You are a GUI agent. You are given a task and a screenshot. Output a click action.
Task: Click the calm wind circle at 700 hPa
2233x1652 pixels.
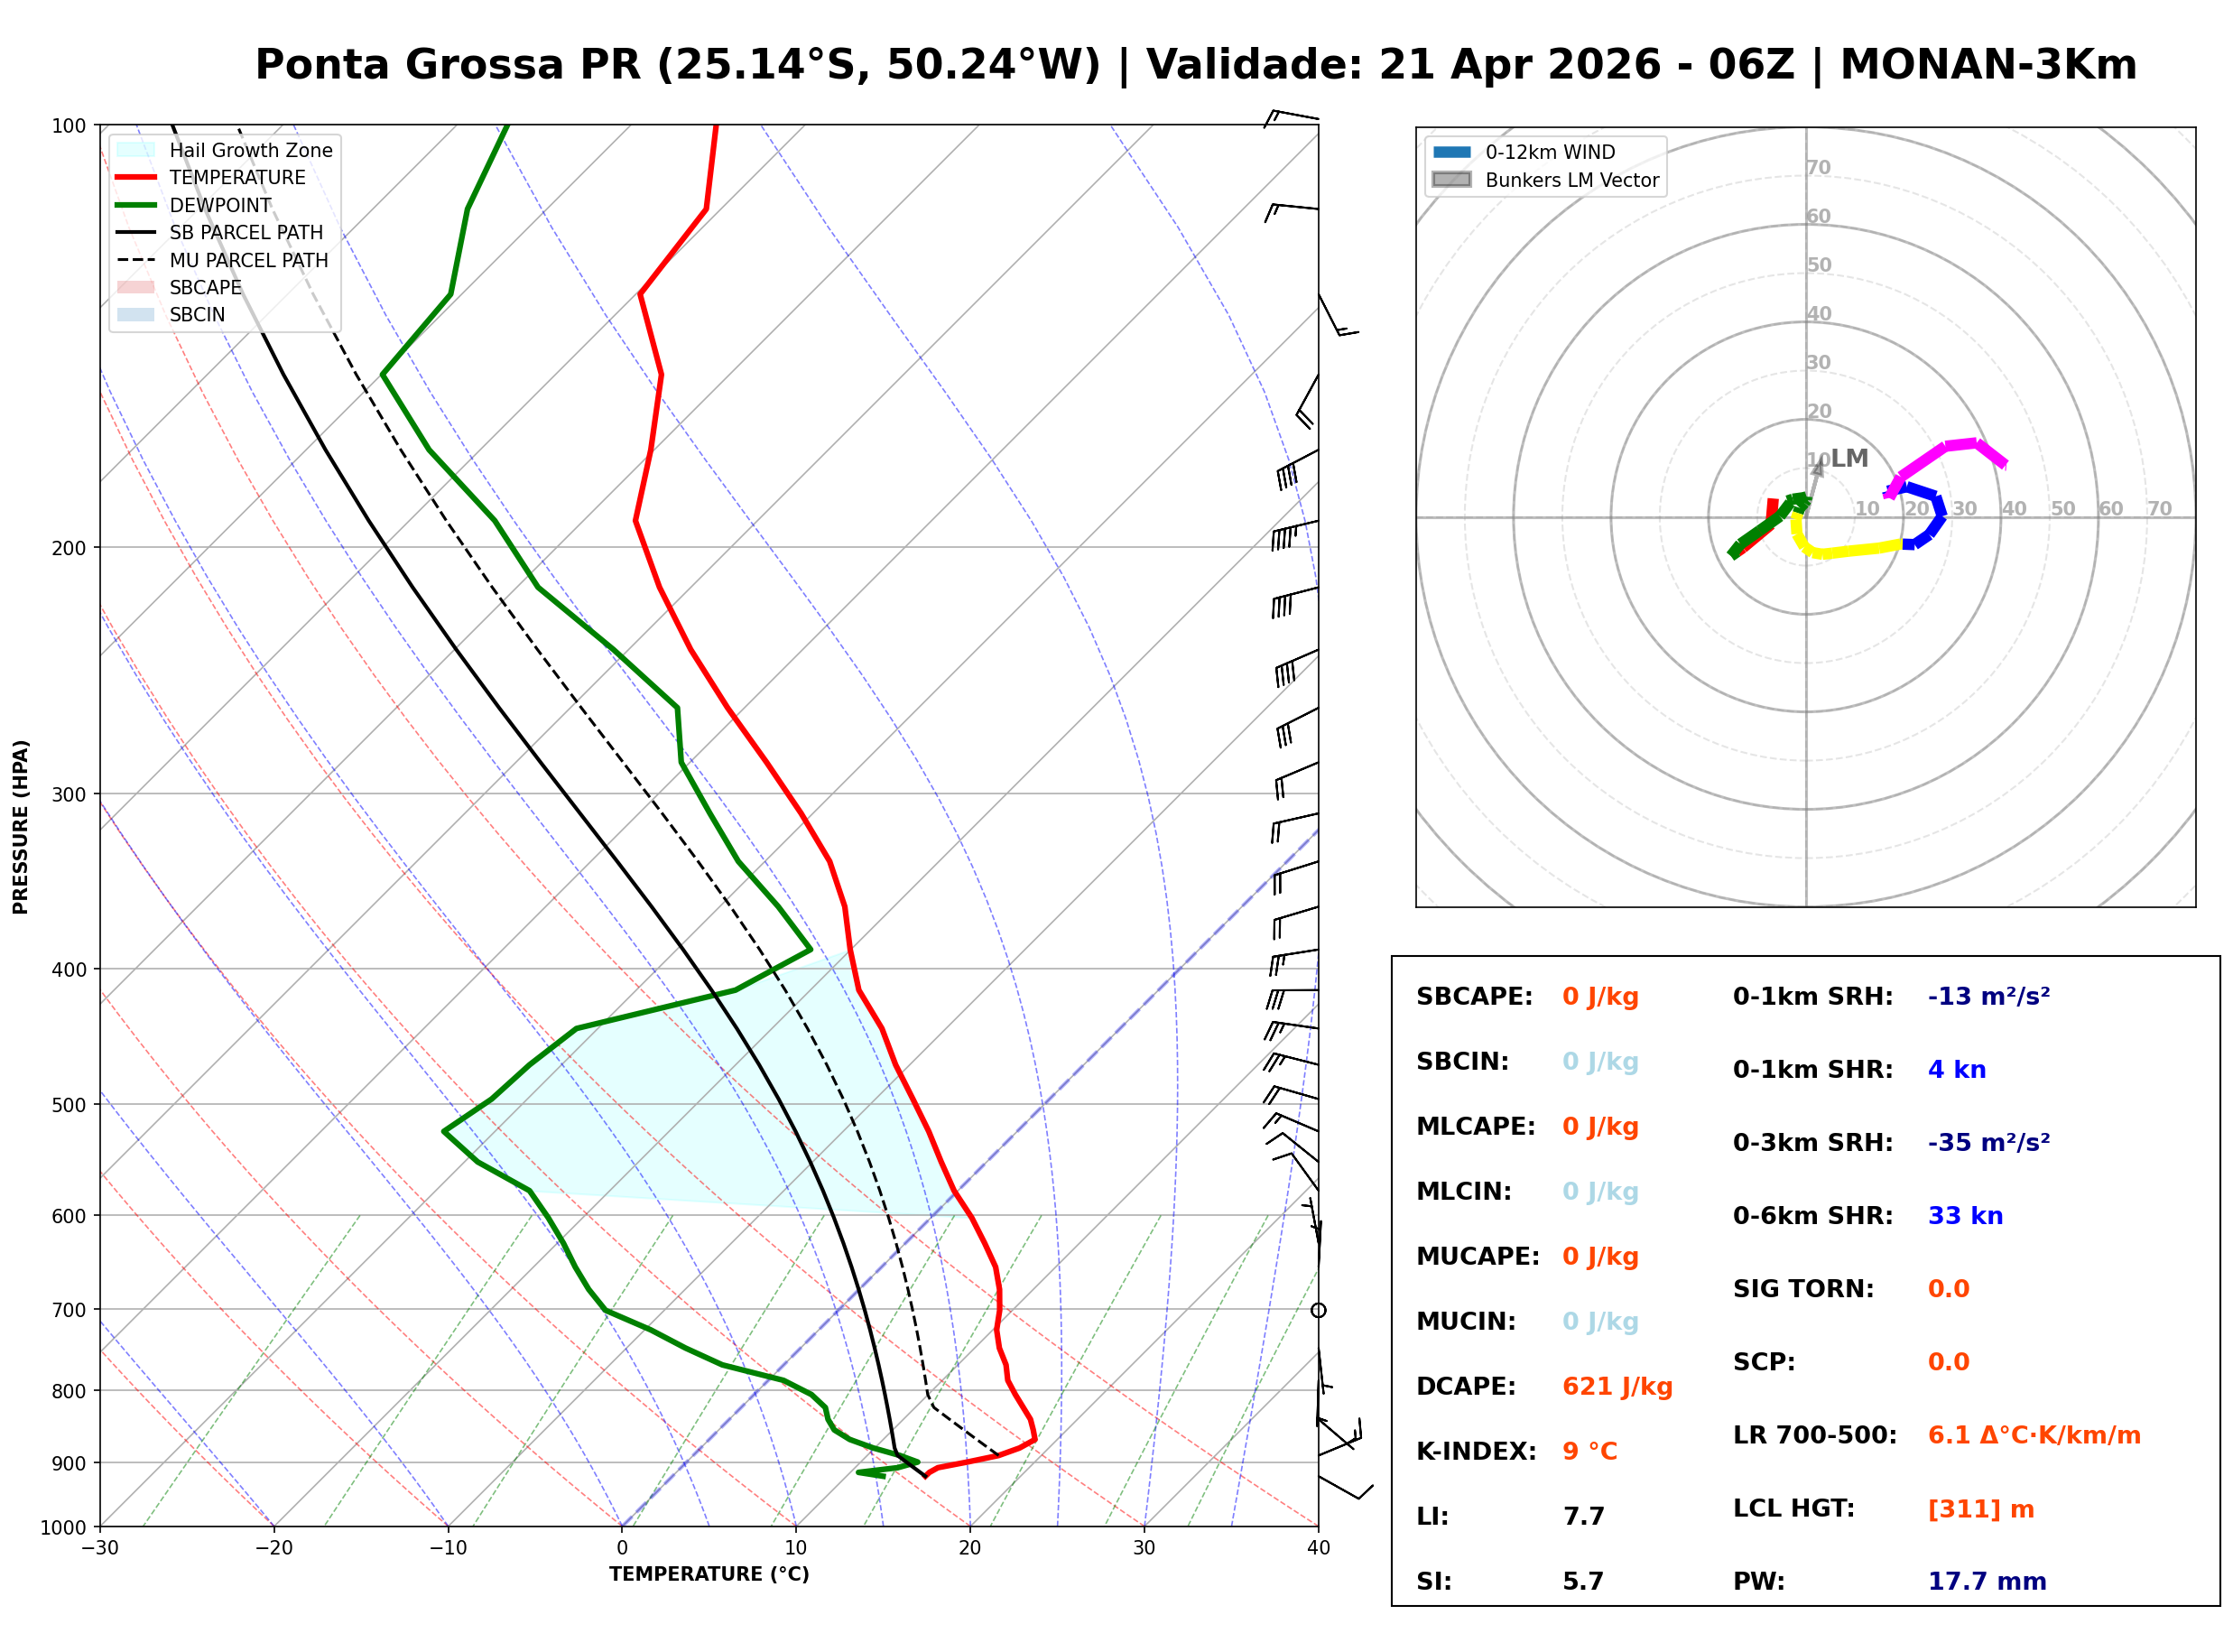[x=1319, y=1310]
